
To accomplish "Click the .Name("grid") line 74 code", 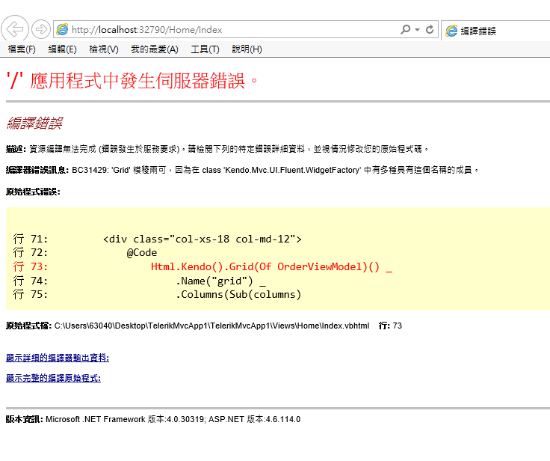I will (220, 281).
